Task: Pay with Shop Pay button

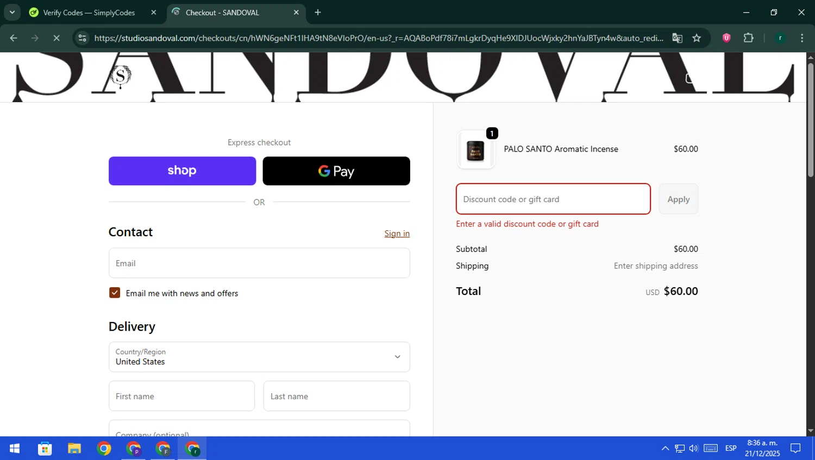Action: (x=182, y=171)
